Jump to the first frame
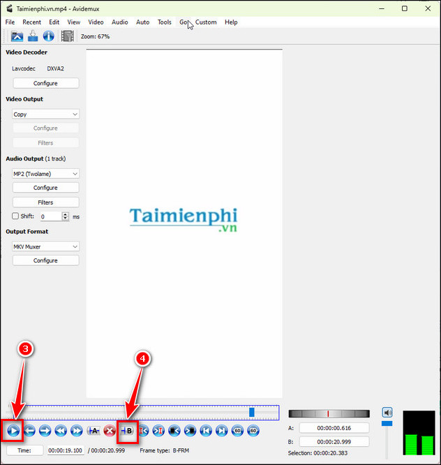Viewport: 441px width, 465px height. pyautogui.click(x=206, y=431)
